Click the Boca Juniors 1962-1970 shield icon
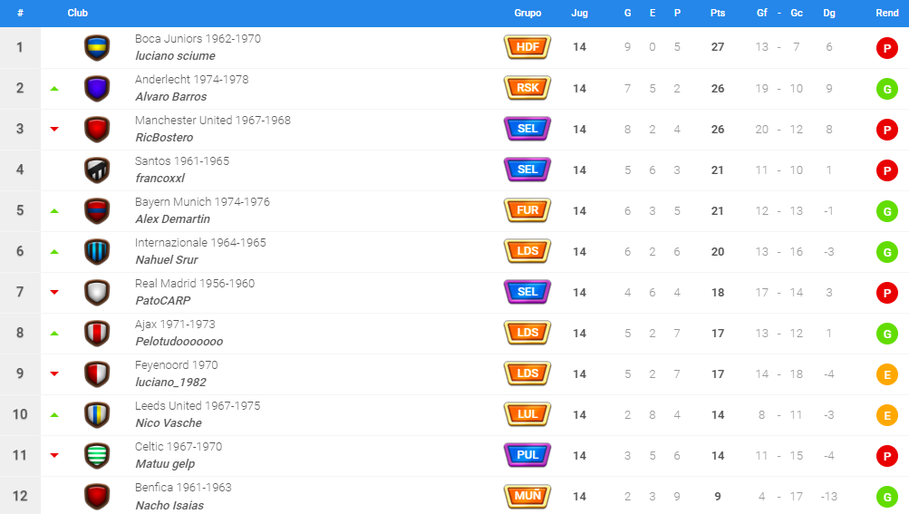Image resolution: width=909 pixels, height=514 pixels. (x=97, y=47)
